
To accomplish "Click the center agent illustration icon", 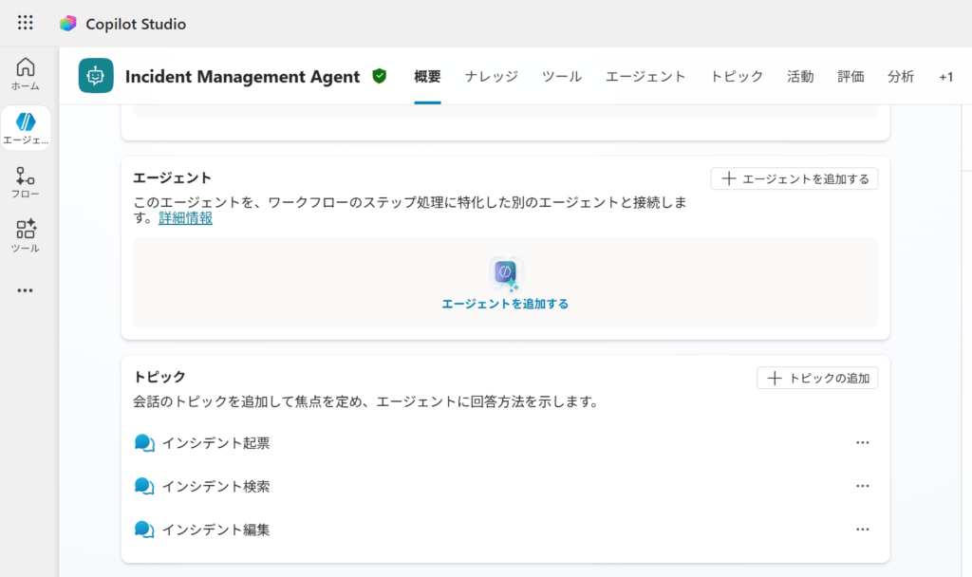I will [x=505, y=273].
